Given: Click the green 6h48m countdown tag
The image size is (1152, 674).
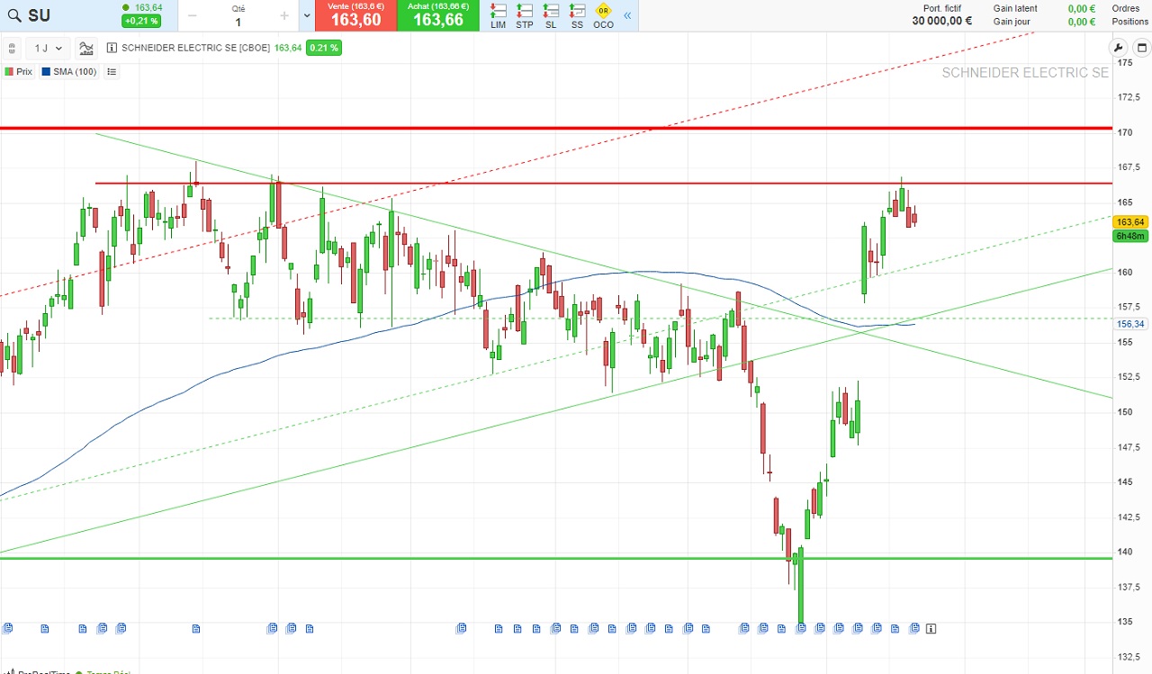Looking at the screenshot, I should (x=1130, y=236).
